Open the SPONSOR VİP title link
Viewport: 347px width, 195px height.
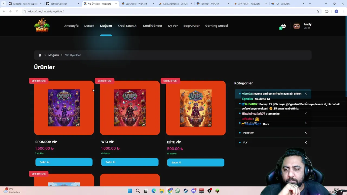pos(46,142)
